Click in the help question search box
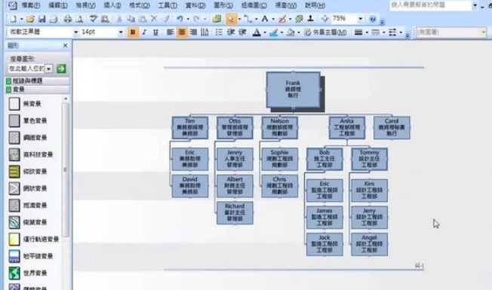This screenshot has width=492, height=290. [x=430, y=5]
